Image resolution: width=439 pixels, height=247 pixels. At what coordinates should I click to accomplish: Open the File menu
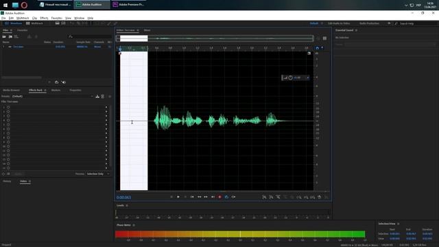click(x=3, y=18)
